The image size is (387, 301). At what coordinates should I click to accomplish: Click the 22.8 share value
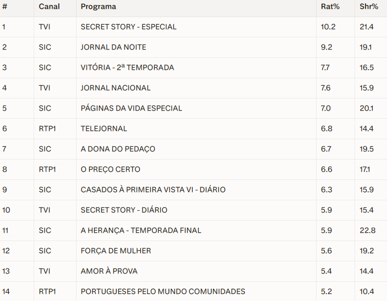(367, 231)
